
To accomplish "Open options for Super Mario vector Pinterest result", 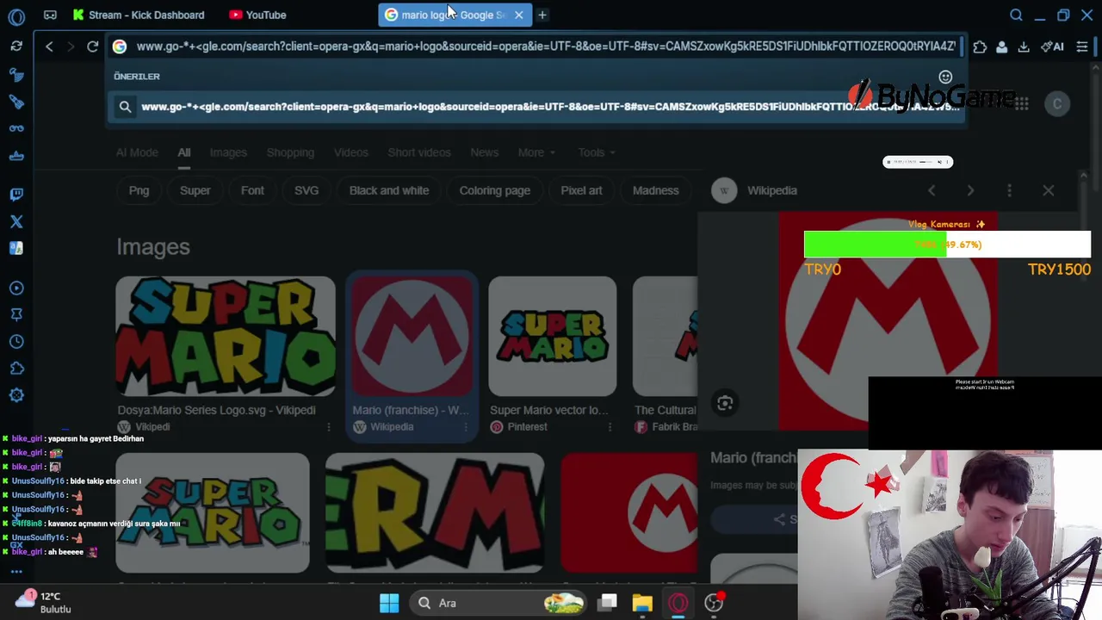I will [610, 427].
